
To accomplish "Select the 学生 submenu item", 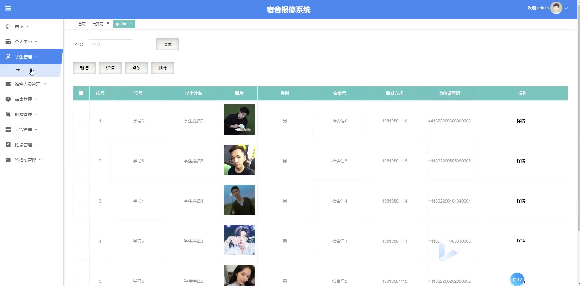I will point(30,70).
